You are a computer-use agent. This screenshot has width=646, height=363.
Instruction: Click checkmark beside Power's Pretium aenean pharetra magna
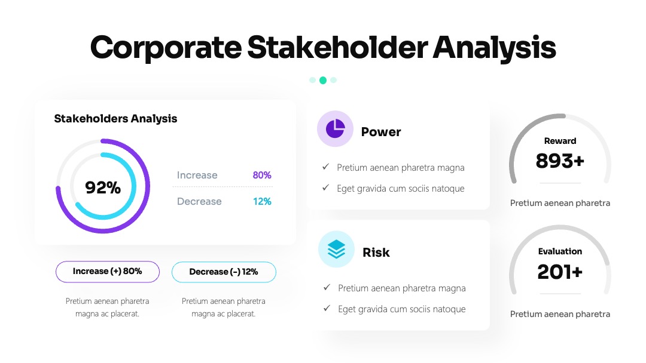click(x=325, y=167)
